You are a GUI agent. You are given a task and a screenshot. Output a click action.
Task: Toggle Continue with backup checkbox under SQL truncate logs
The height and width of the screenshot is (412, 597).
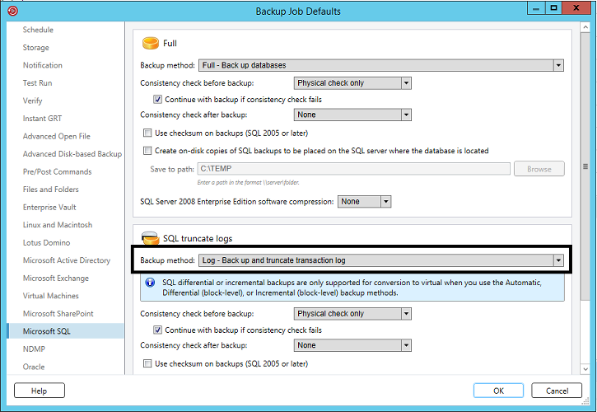tap(157, 330)
